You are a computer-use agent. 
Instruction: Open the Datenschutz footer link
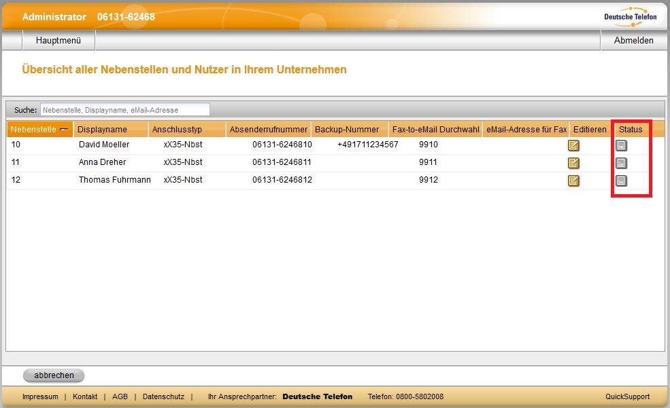[x=164, y=396]
